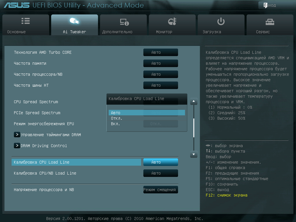Expand Управление таймингами DRAM submenu arrow
Image resolution: width=296 pixels, height=222 pixels.
pos(17,135)
